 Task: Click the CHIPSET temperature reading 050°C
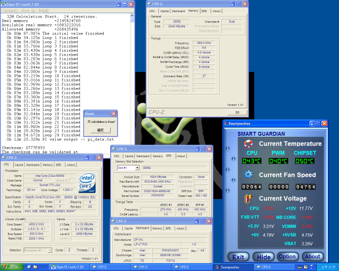tap(305, 161)
